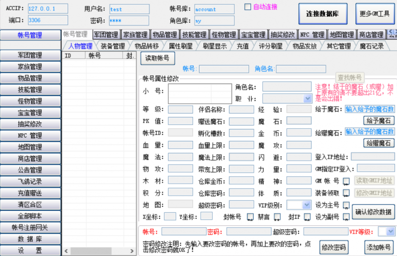Open the 技能管理 top tab

click(x=194, y=34)
